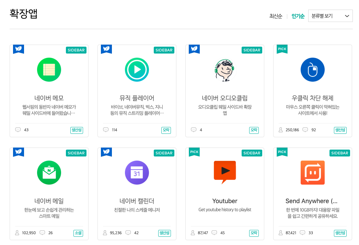Image resolution: width=359 pixels, height=245 pixels.
Task: Click comment bubble icon on 네이버 오디오클립 card
Action: (x=194, y=130)
